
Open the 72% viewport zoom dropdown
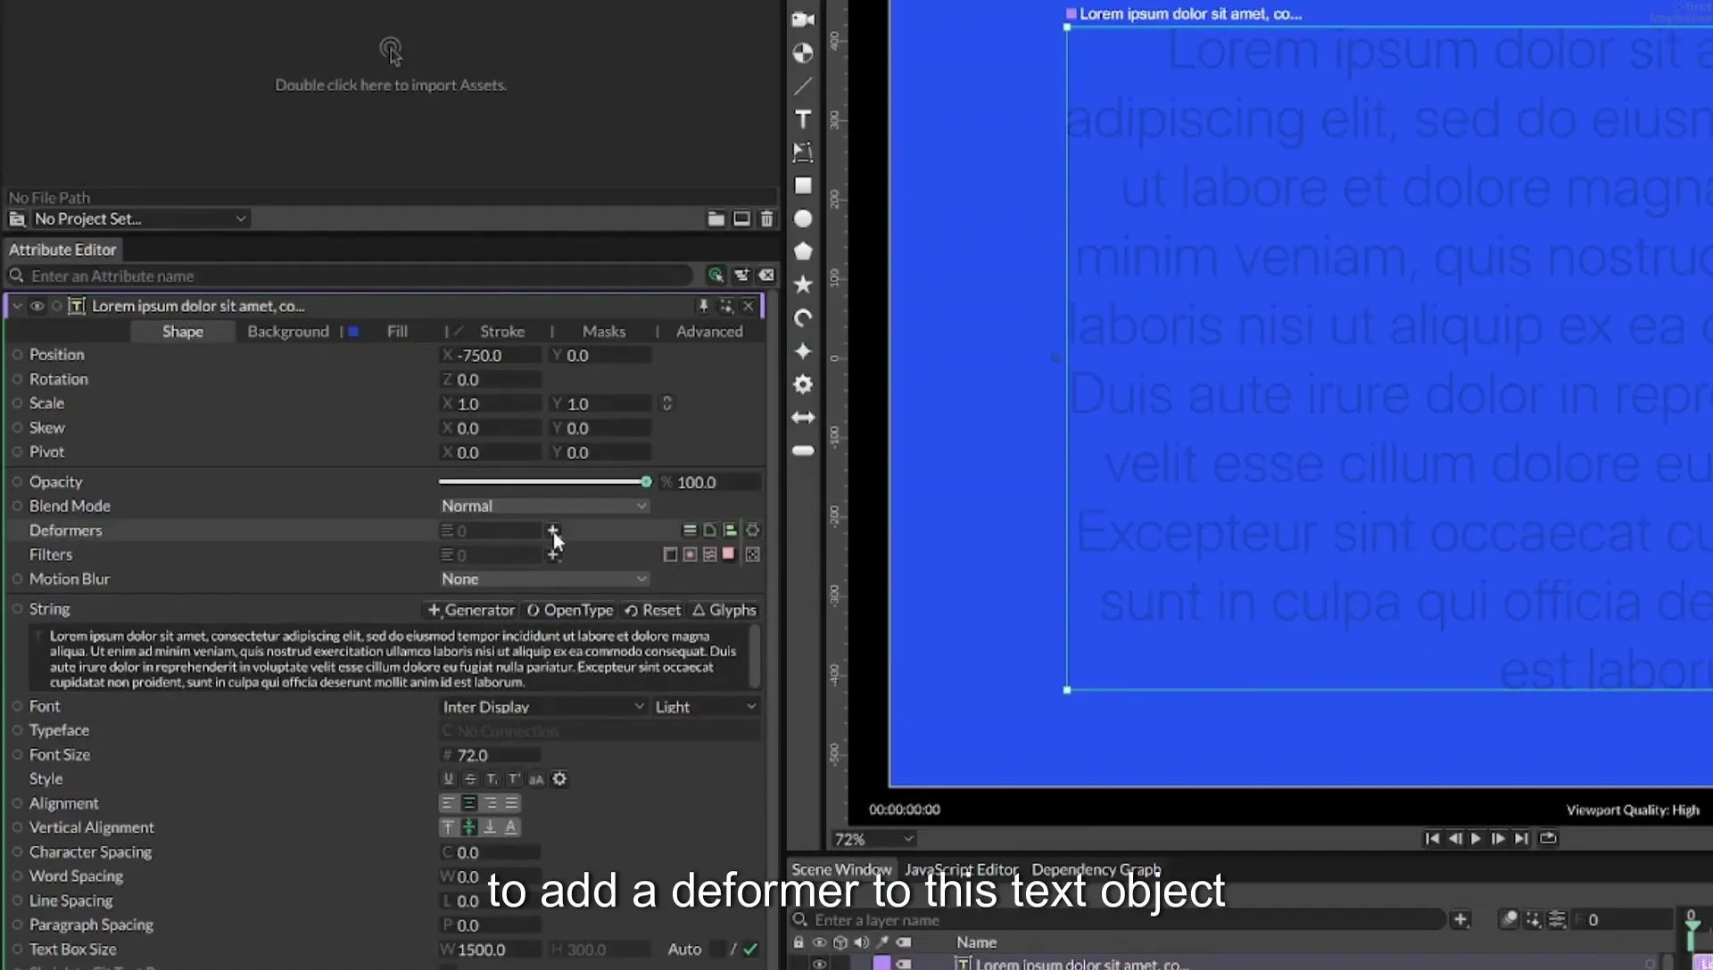[x=873, y=839]
